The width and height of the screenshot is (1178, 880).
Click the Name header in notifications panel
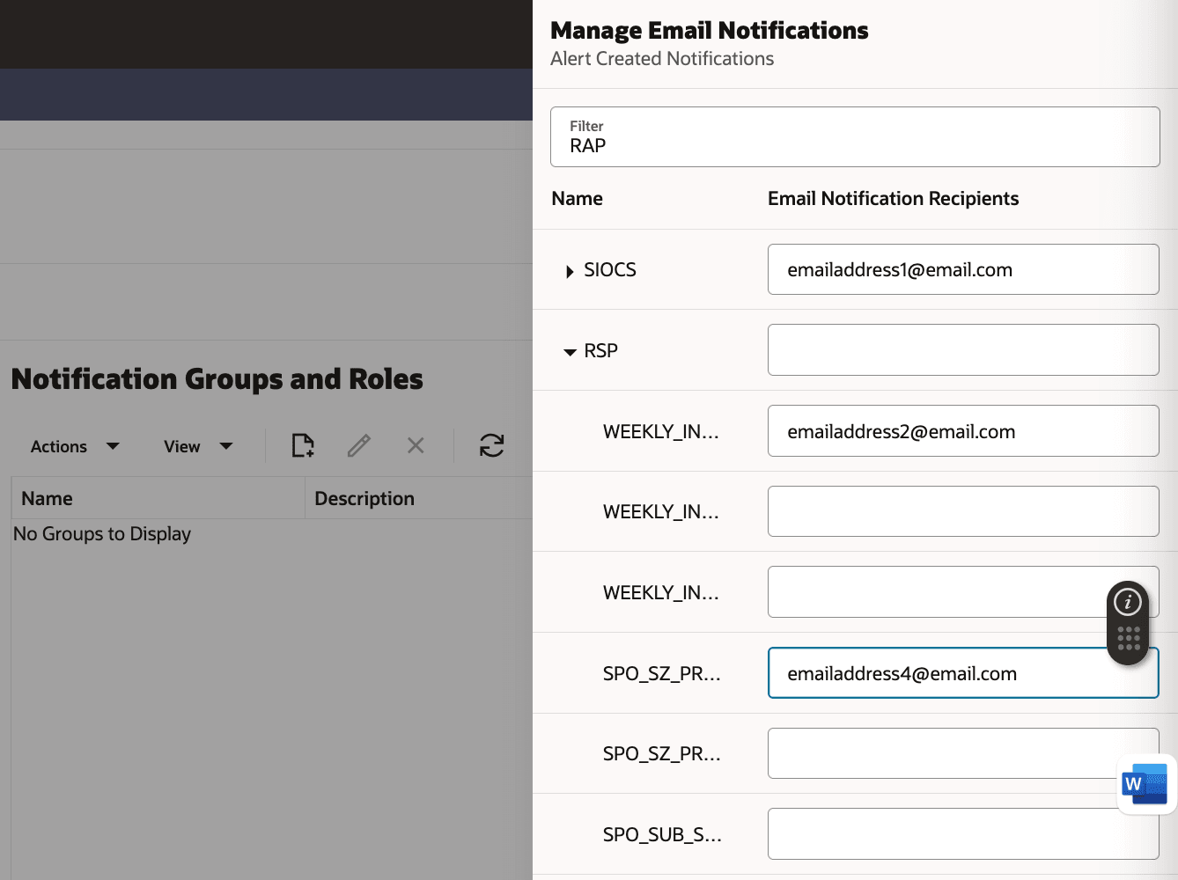tap(577, 199)
